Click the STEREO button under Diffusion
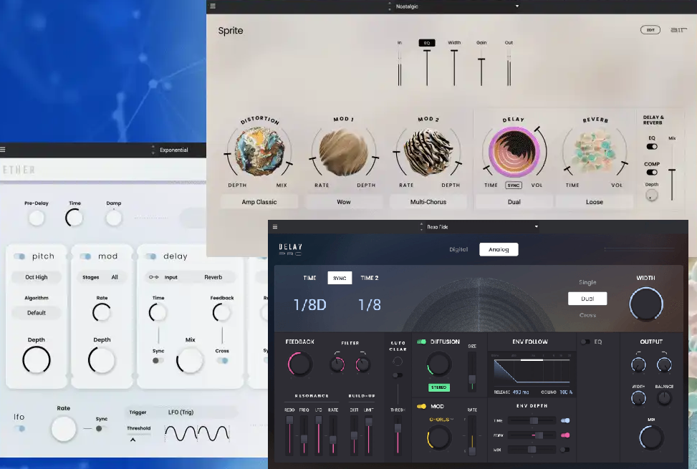The height and width of the screenshot is (469, 697). 439,387
